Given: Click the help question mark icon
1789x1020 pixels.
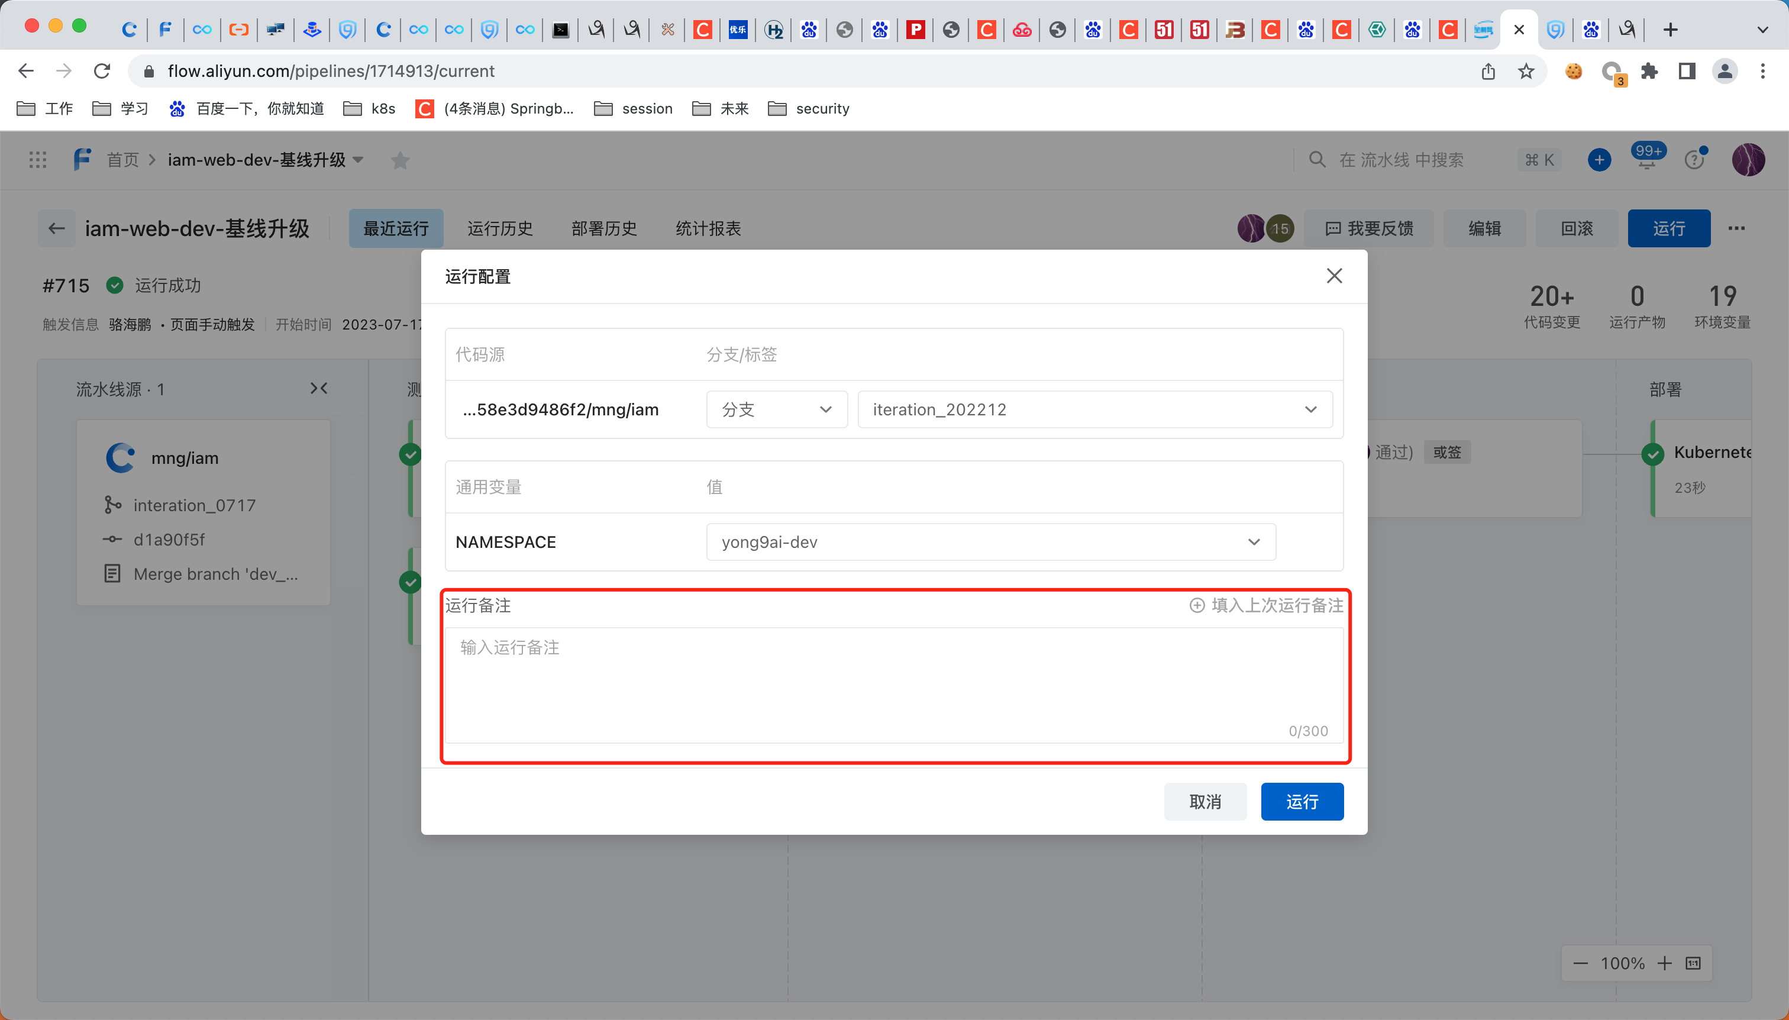Looking at the screenshot, I should coord(1694,160).
